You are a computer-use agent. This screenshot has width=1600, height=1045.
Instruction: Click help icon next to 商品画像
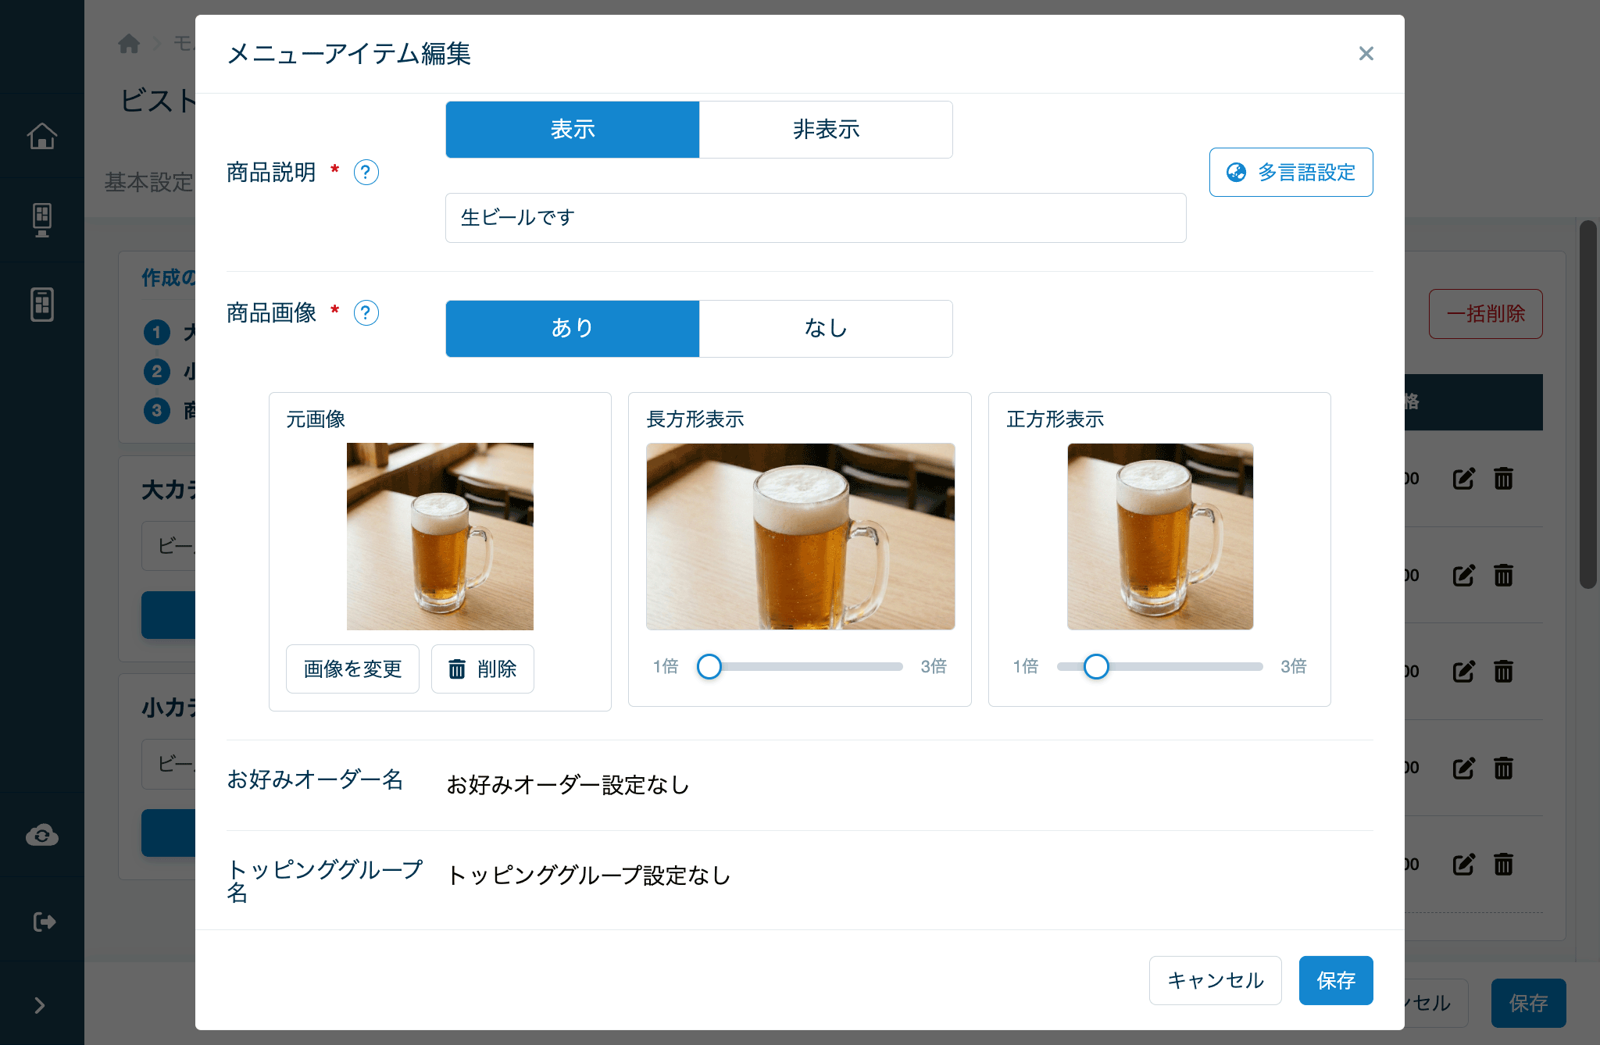(366, 313)
